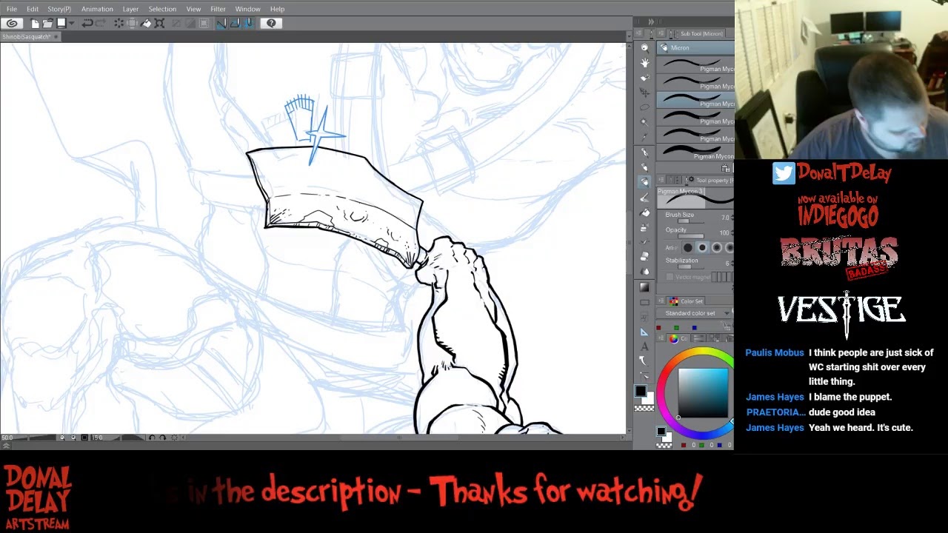
Task: Open the Sub Tool panel menu
Action: (x=663, y=33)
